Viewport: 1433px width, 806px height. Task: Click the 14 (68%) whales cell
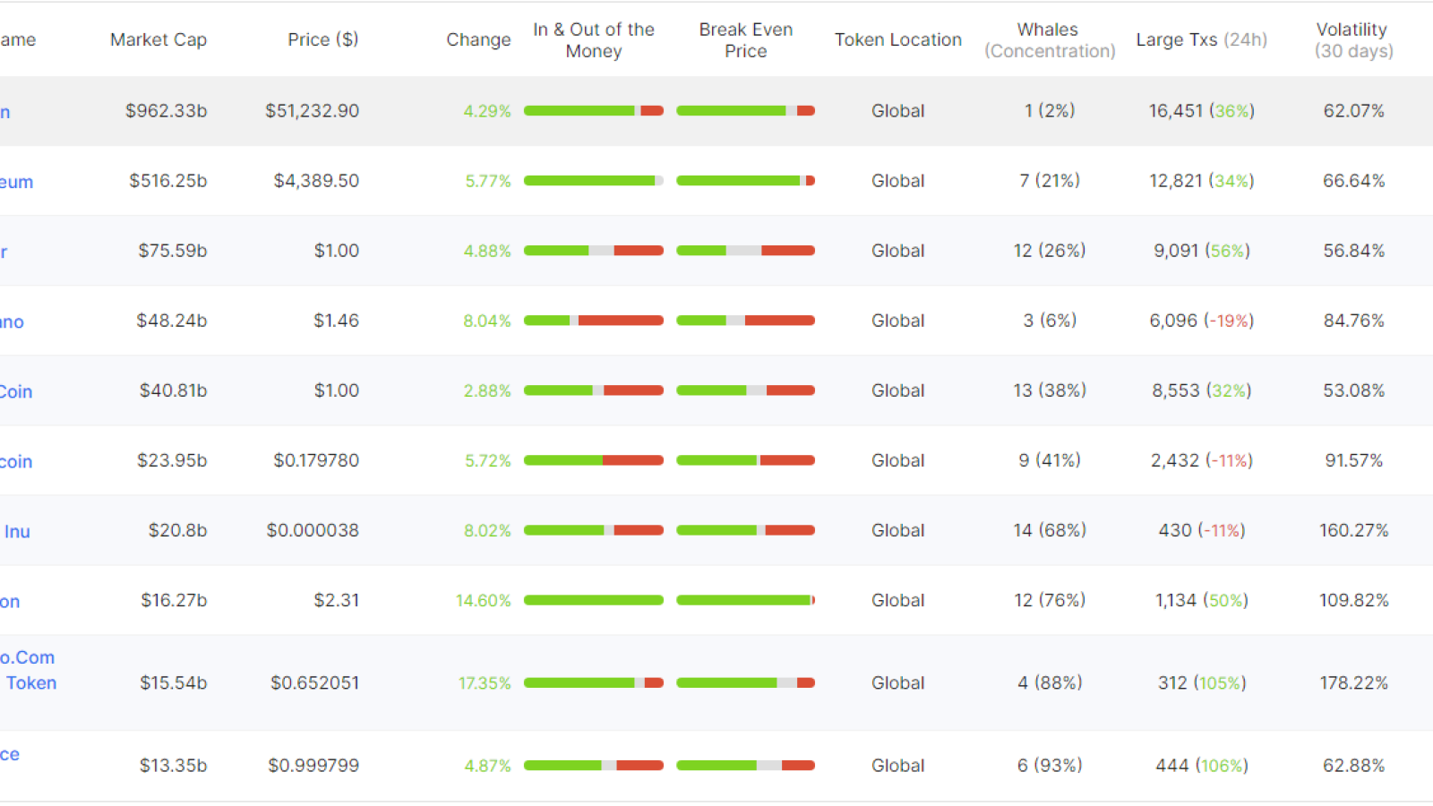tap(1050, 530)
